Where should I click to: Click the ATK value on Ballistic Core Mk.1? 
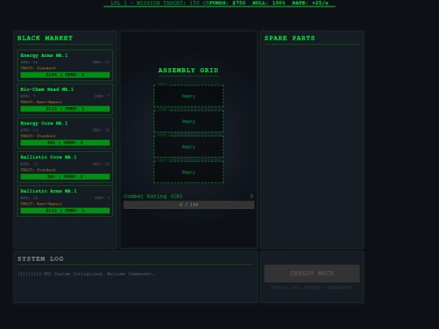(29, 164)
